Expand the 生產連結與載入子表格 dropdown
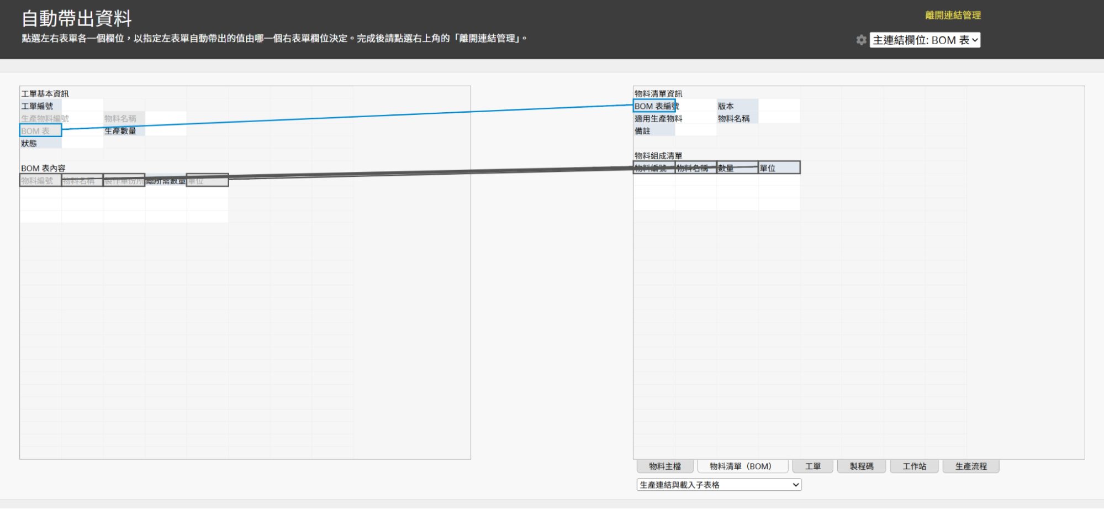1104x509 pixels. 719,485
